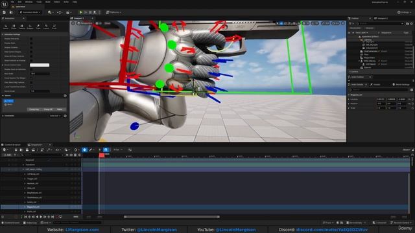Click the red playhead on the timeline
This screenshot has width=415, height=233.
(102, 155)
